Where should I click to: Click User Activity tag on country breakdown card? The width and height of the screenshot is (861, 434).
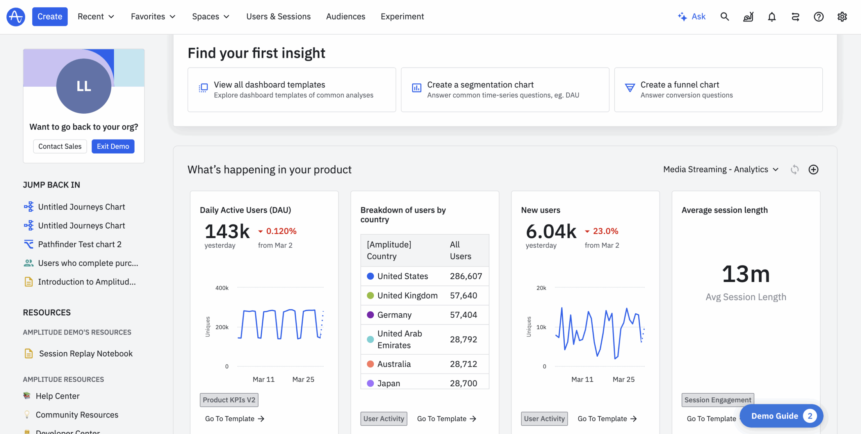coord(384,419)
